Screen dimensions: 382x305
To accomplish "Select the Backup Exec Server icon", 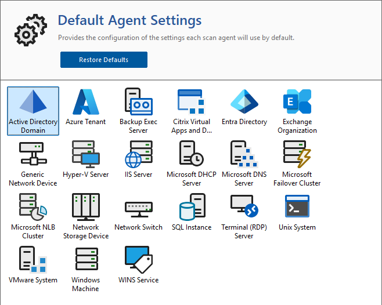I will pyautogui.click(x=138, y=103).
